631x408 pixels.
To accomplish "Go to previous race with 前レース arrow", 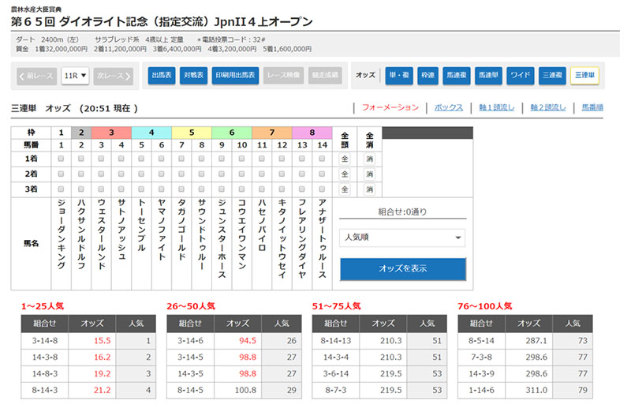I will click(36, 76).
